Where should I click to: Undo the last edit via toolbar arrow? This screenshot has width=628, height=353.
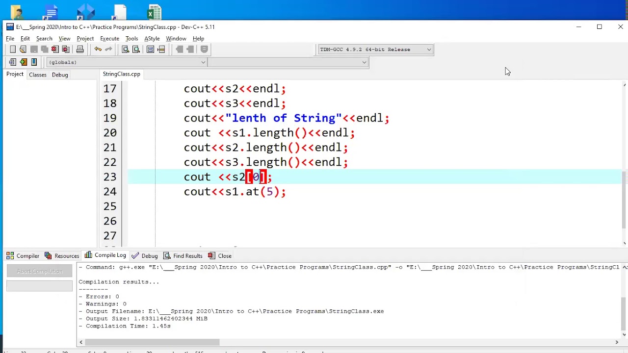[98, 49]
